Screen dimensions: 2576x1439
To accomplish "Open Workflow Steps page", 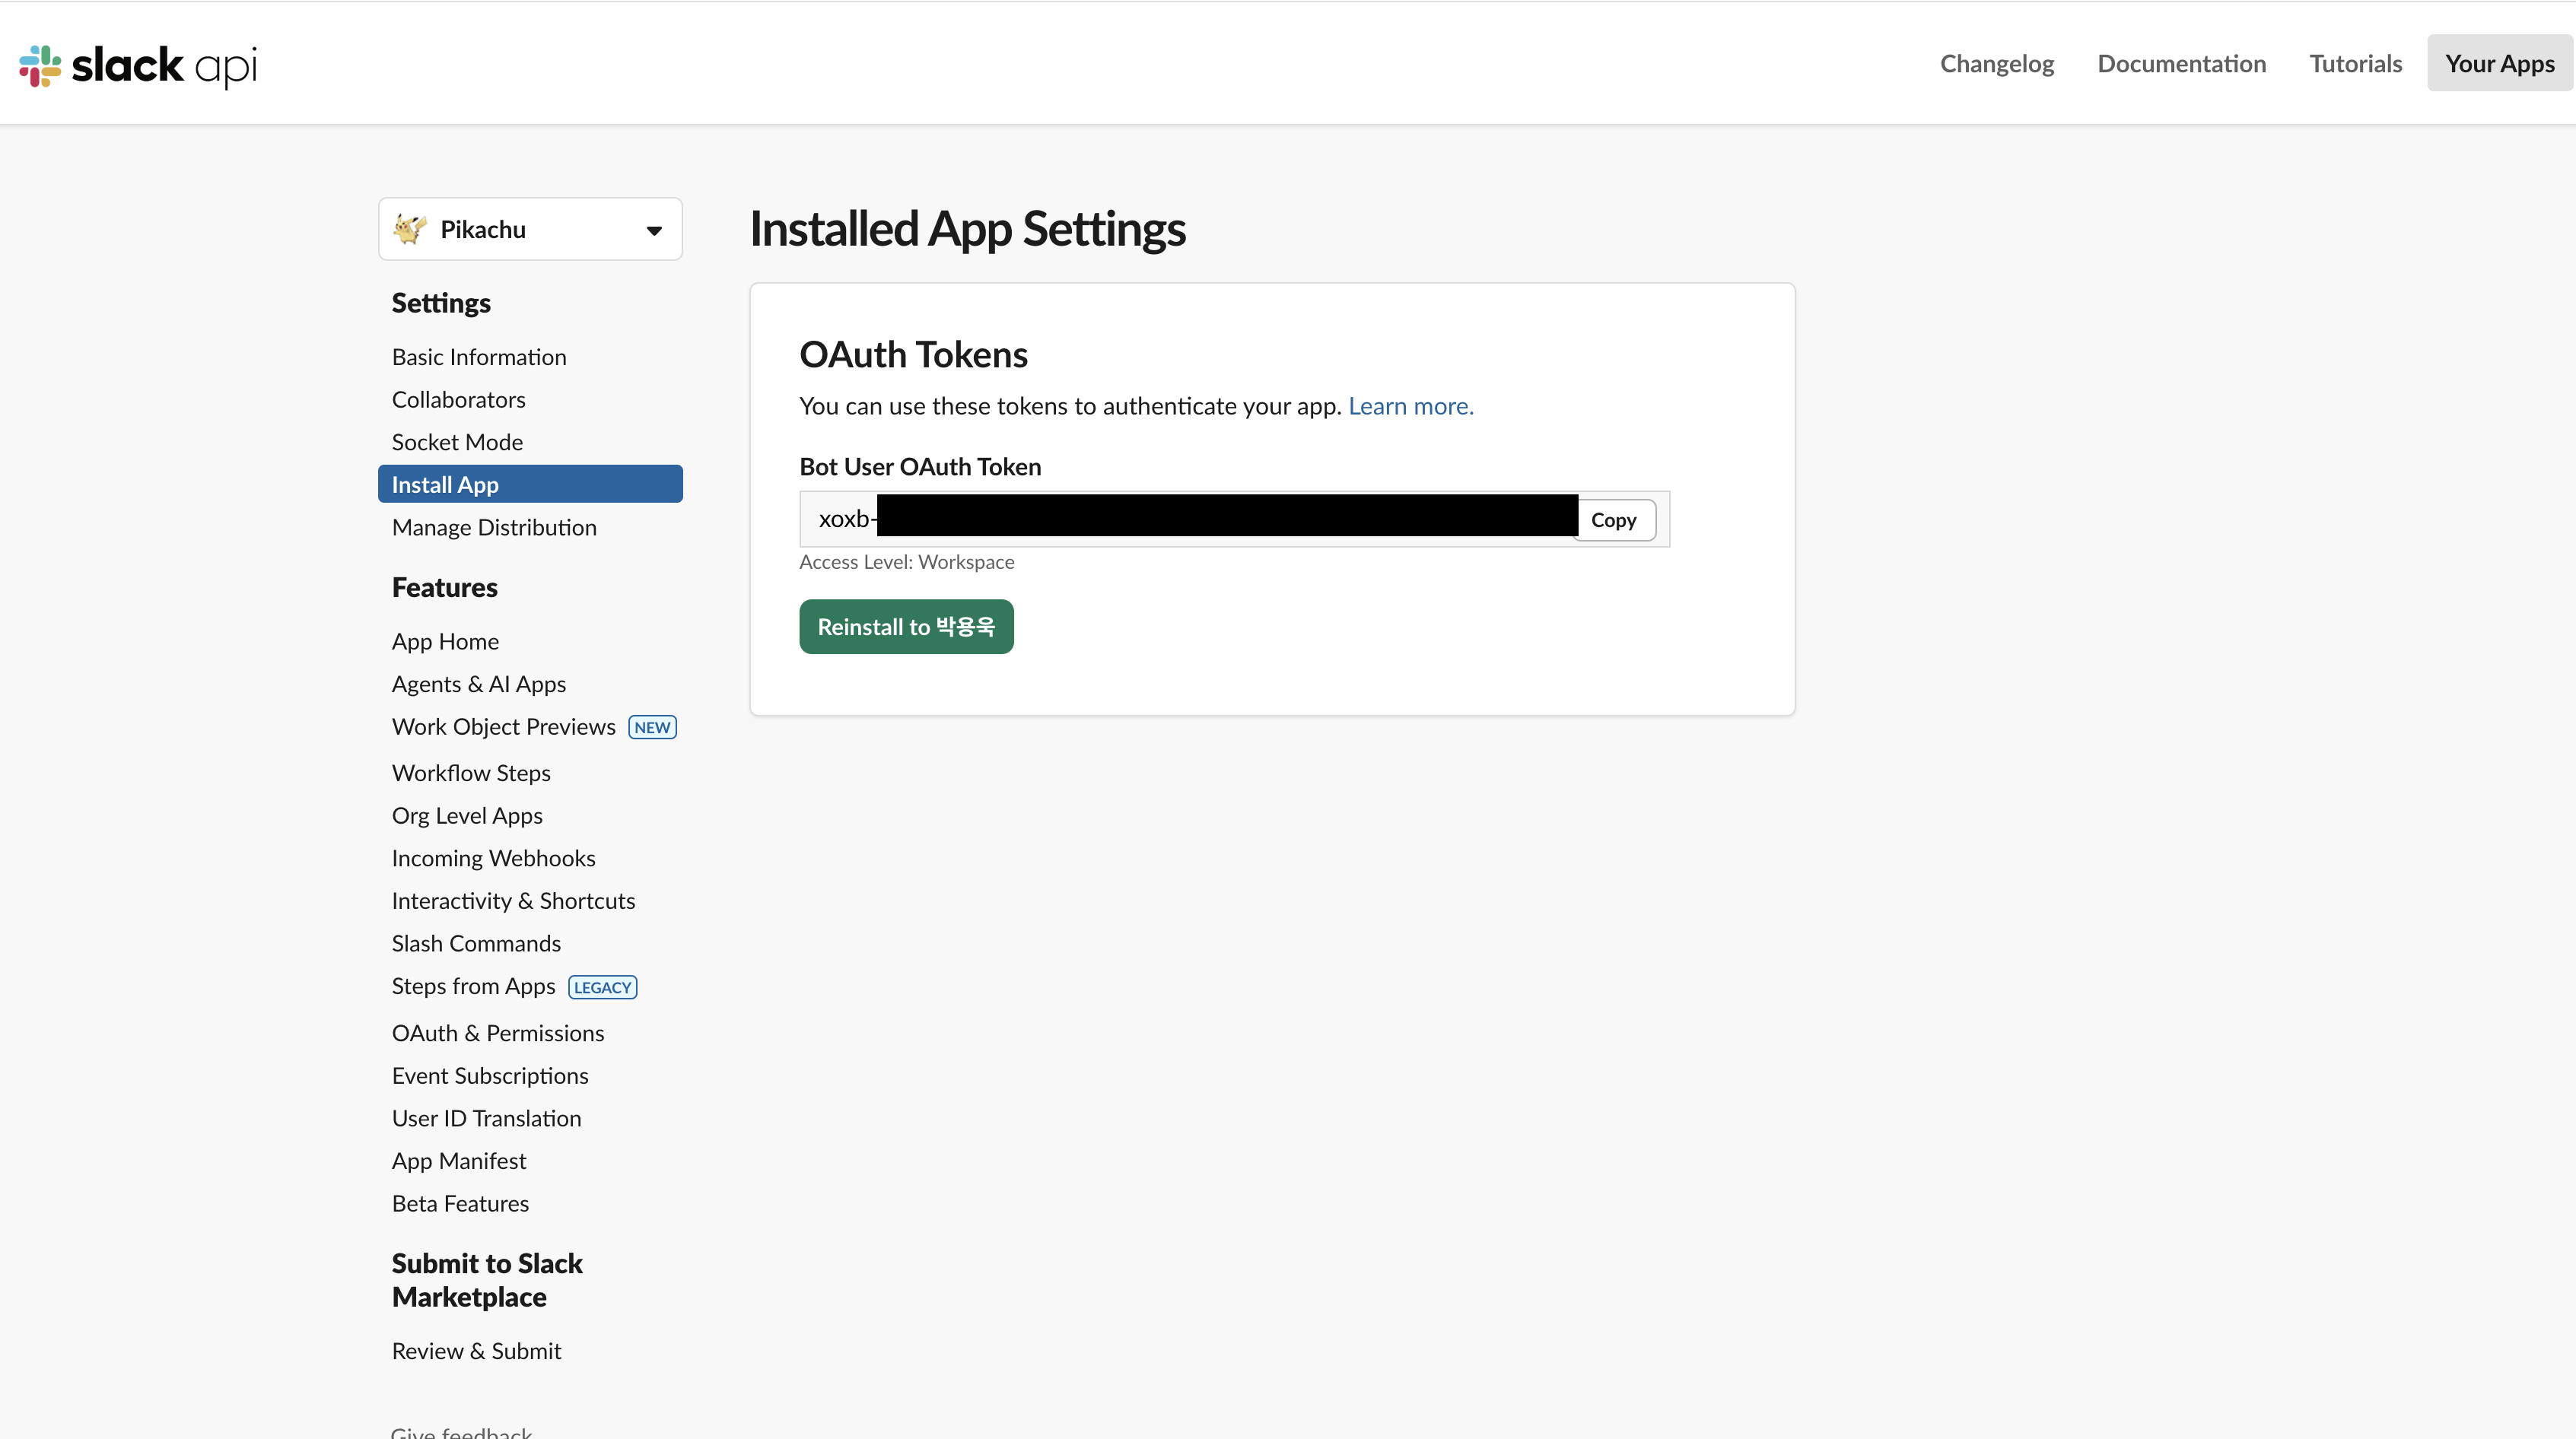I will coord(471,773).
